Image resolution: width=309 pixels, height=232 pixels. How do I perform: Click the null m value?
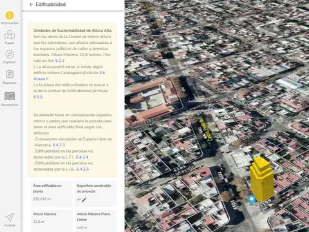point(82,227)
